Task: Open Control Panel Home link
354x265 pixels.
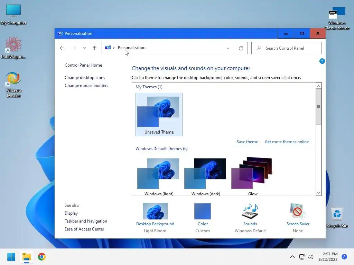Action: coord(83,65)
